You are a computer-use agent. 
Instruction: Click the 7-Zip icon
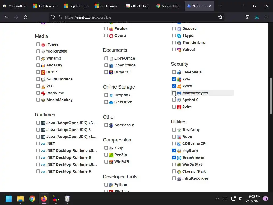tap(111, 148)
